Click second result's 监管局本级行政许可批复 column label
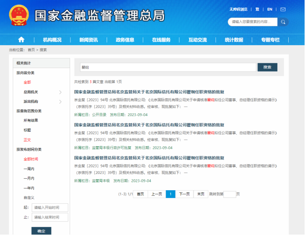The image size is (305, 235). point(112,148)
